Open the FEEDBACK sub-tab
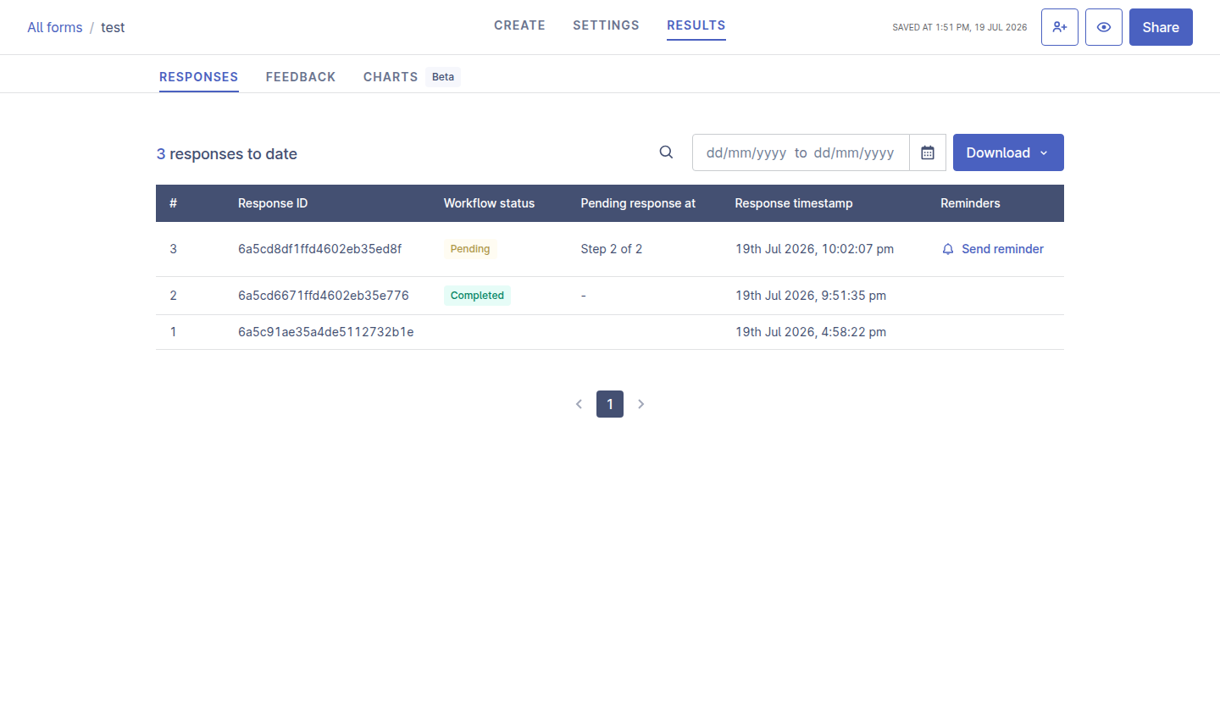The height and width of the screenshot is (720, 1220). pos(301,77)
